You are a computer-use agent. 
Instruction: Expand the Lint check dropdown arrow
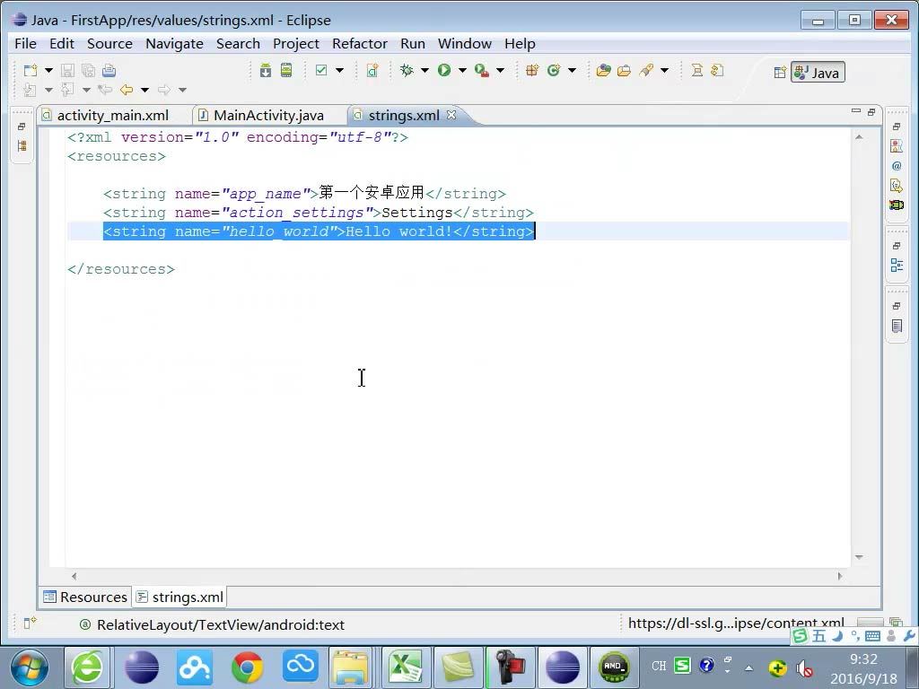click(339, 71)
